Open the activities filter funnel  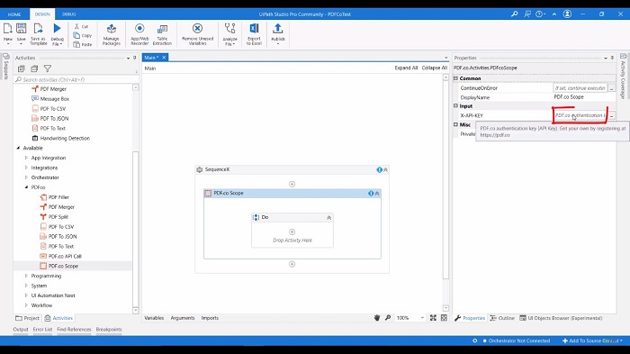pyautogui.click(x=48, y=68)
